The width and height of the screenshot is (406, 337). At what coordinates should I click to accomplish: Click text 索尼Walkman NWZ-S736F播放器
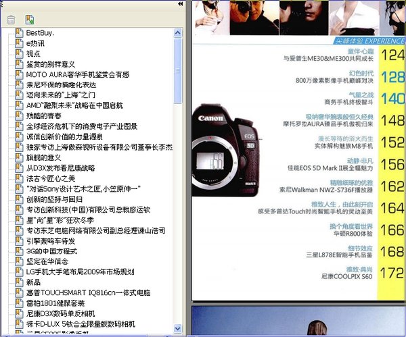326,190
